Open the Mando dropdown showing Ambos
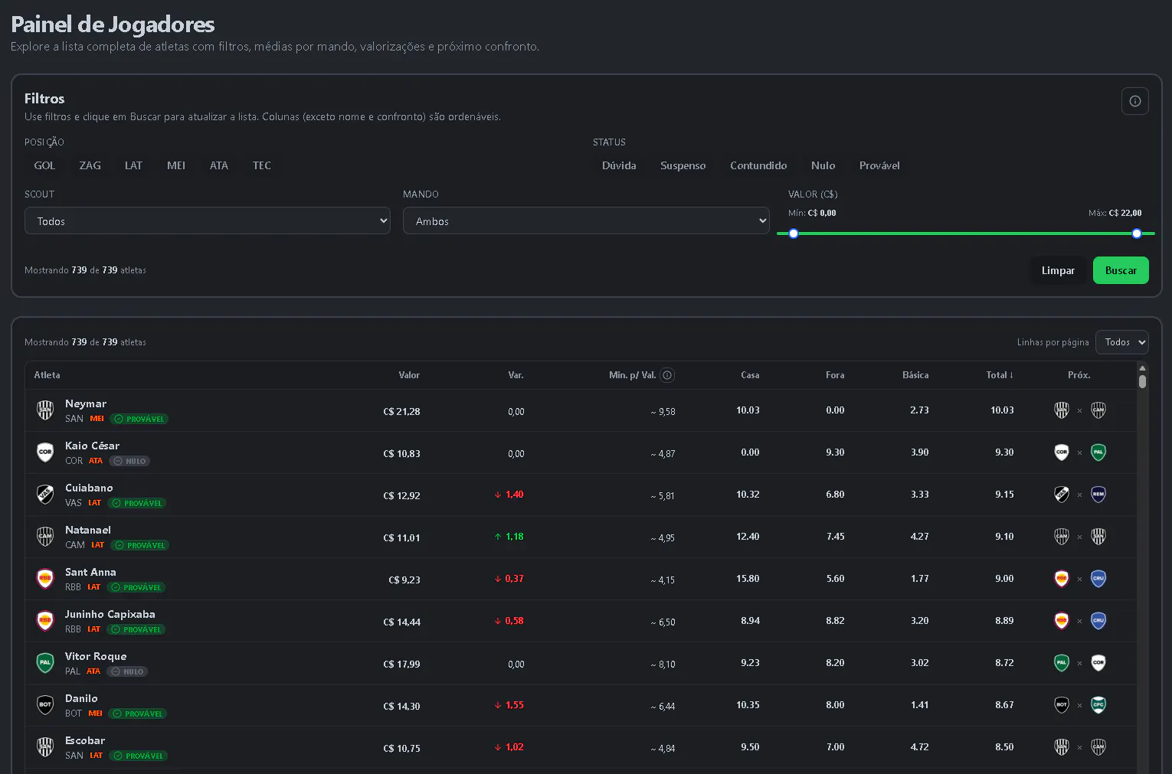The height and width of the screenshot is (774, 1172). 586,220
